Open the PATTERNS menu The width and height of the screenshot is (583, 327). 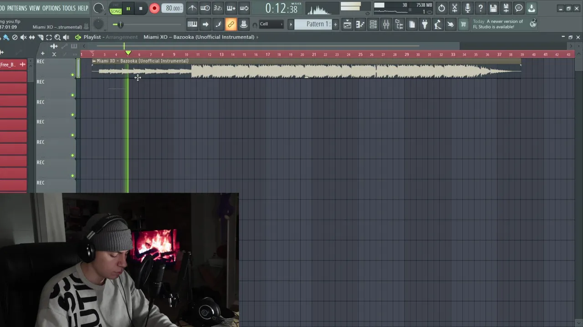(x=17, y=8)
